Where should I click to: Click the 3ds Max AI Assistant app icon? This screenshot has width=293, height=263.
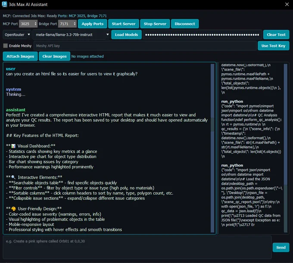point(4,4)
